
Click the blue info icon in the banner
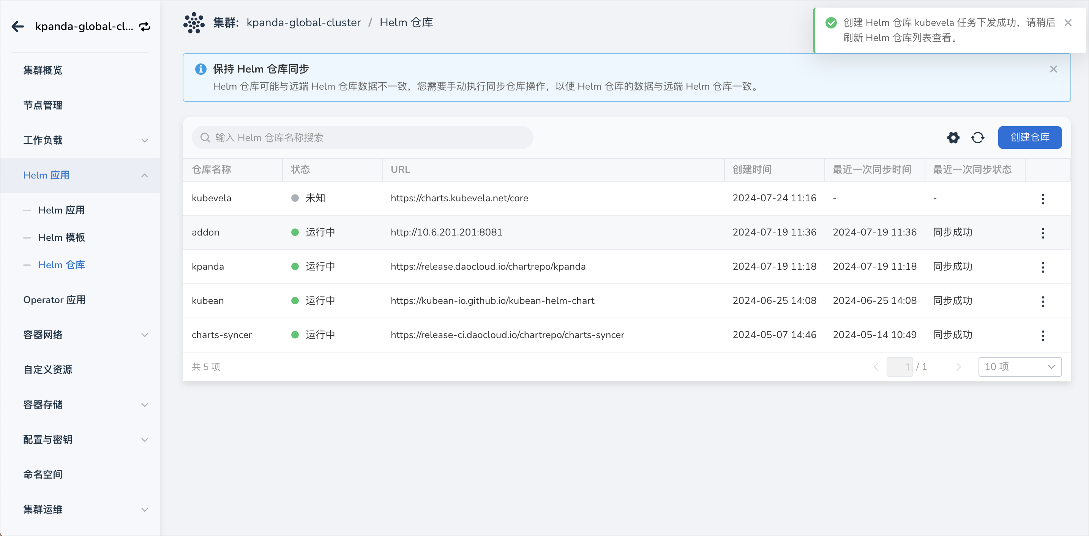(200, 69)
